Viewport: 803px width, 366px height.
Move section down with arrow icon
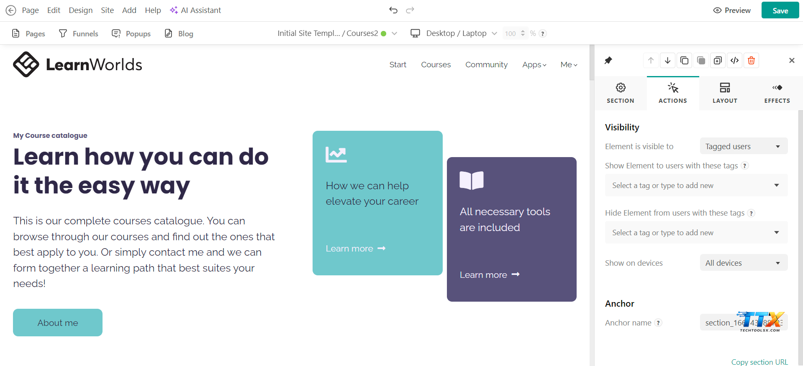pos(667,61)
